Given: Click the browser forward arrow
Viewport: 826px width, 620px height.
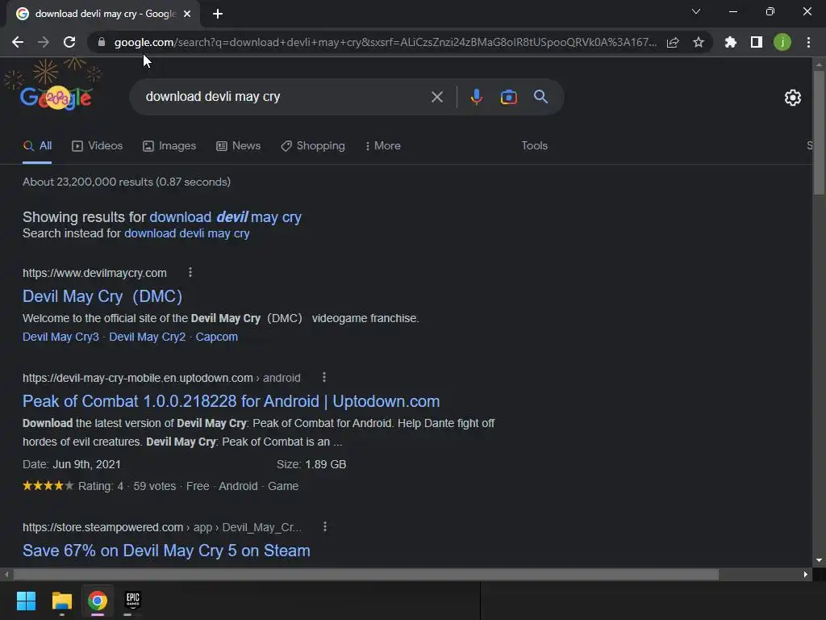Looking at the screenshot, I should pos(44,42).
